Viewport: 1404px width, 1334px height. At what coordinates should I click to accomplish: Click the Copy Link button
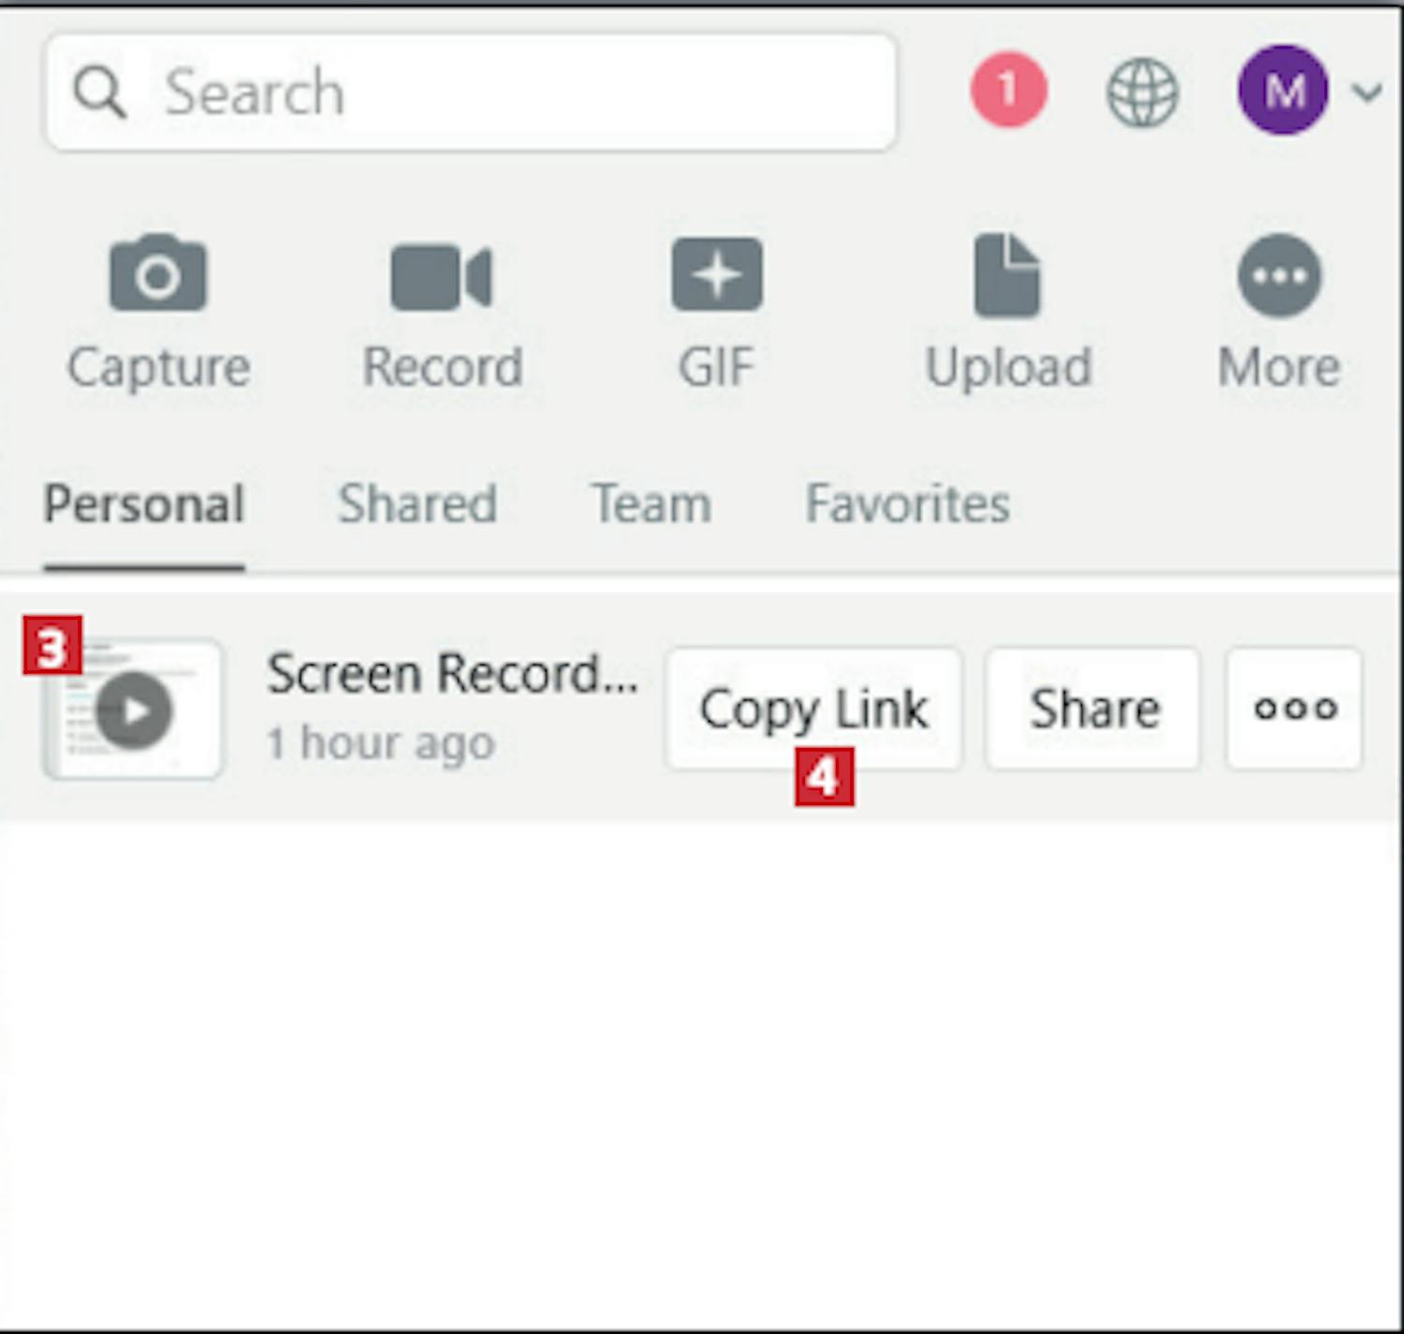[x=813, y=709]
